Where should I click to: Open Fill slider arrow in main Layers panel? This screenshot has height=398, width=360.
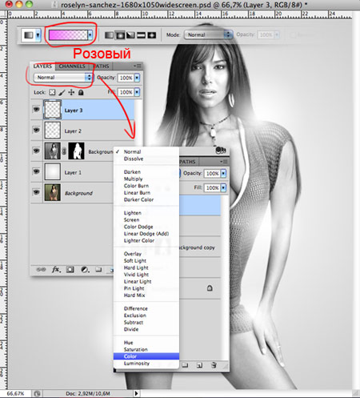[x=137, y=92]
